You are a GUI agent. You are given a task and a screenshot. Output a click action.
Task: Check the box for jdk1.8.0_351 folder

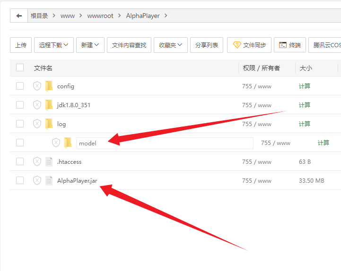(x=20, y=105)
